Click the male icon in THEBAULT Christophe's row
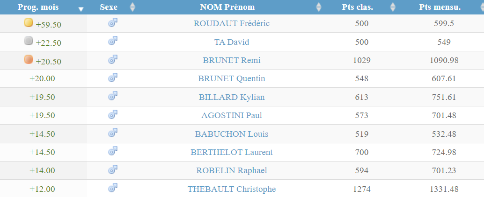This screenshot has width=484, height=197. point(112,188)
